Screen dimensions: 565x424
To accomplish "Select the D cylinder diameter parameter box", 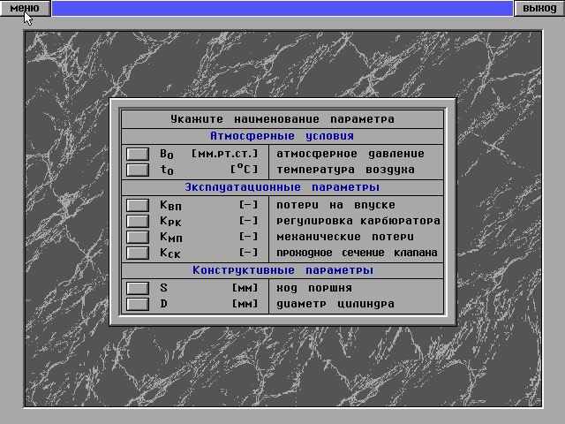I will (x=138, y=304).
